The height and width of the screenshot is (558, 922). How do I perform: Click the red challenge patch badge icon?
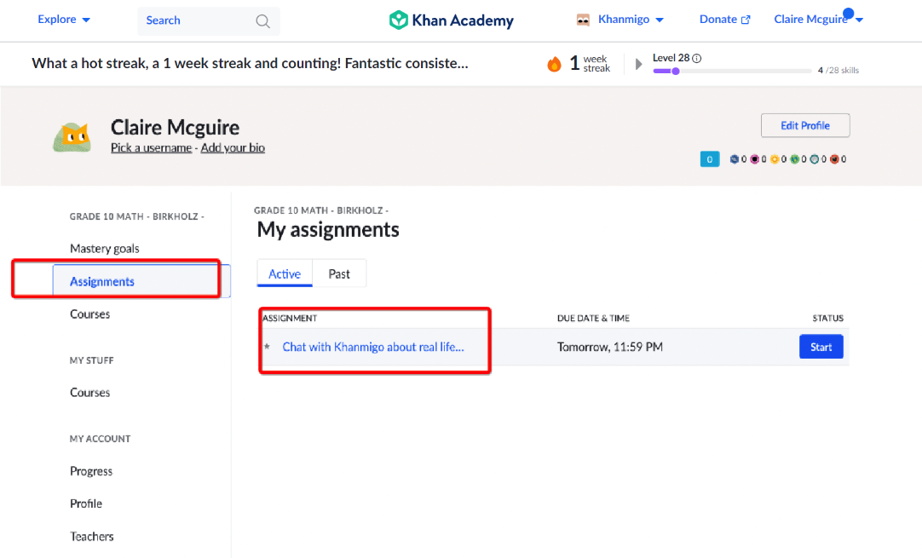point(834,159)
